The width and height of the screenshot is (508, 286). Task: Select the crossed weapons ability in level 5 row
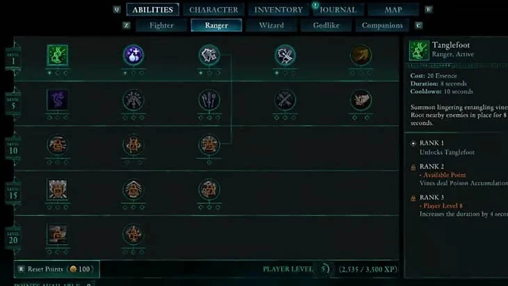point(285,100)
